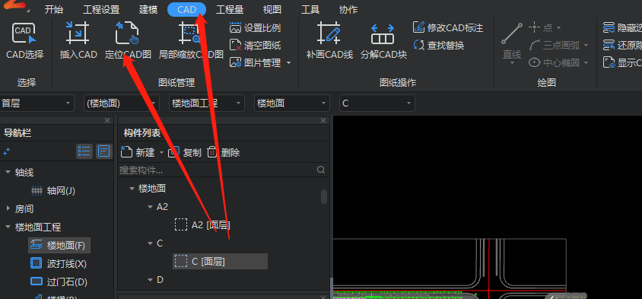
Task: Click 删除 in the component list
Action: click(x=224, y=153)
